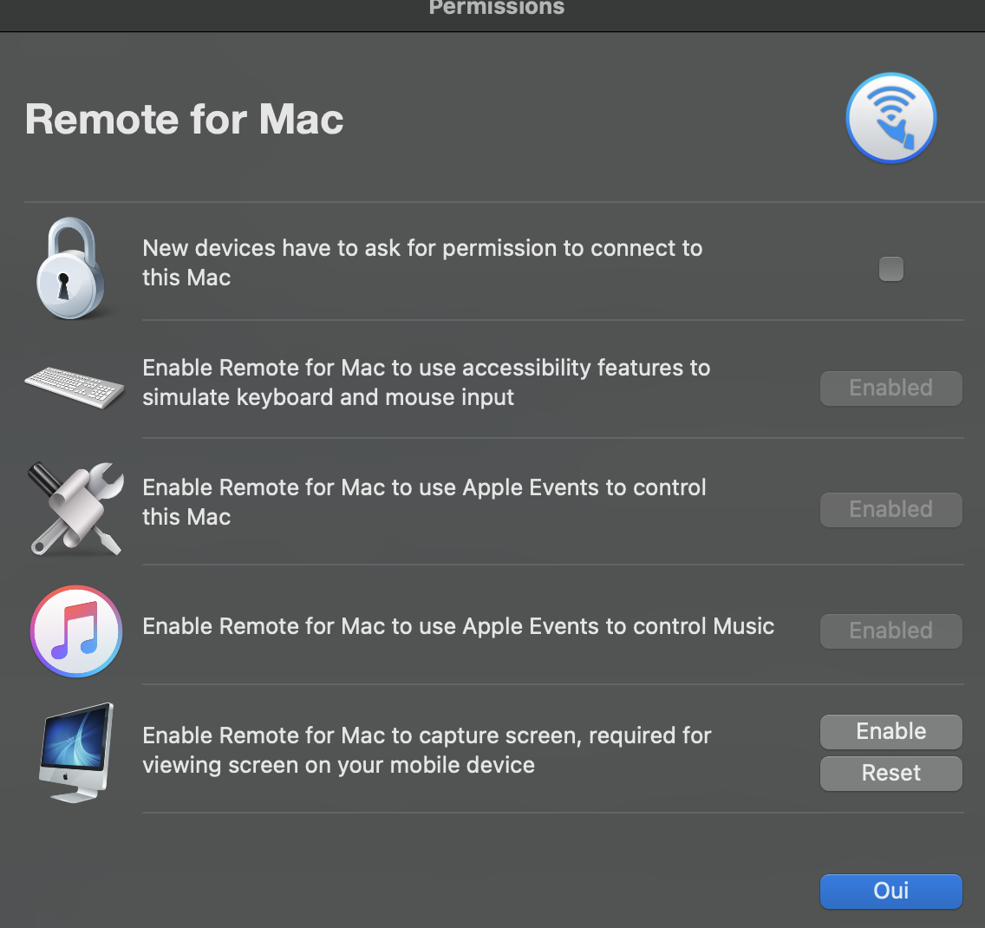Click the Automator tools icon
985x928 pixels.
tap(75, 507)
